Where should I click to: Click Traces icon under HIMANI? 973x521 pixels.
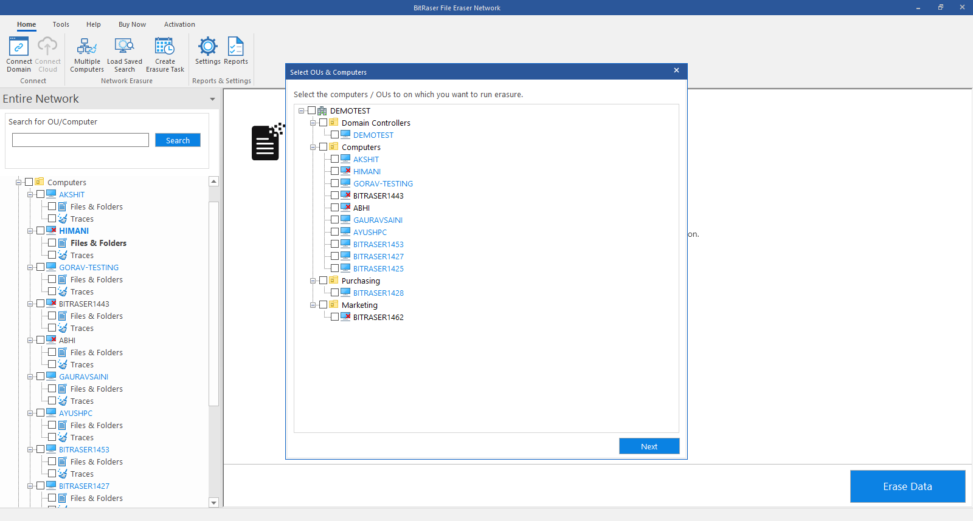(63, 255)
